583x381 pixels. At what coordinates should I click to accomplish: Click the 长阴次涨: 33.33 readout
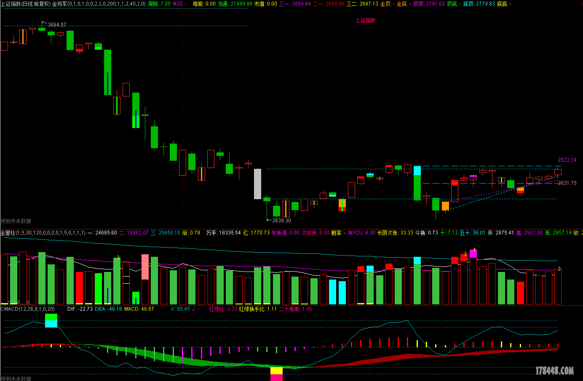(395, 233)
